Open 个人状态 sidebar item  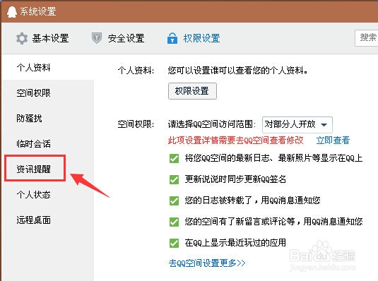(x=33, y=194)
